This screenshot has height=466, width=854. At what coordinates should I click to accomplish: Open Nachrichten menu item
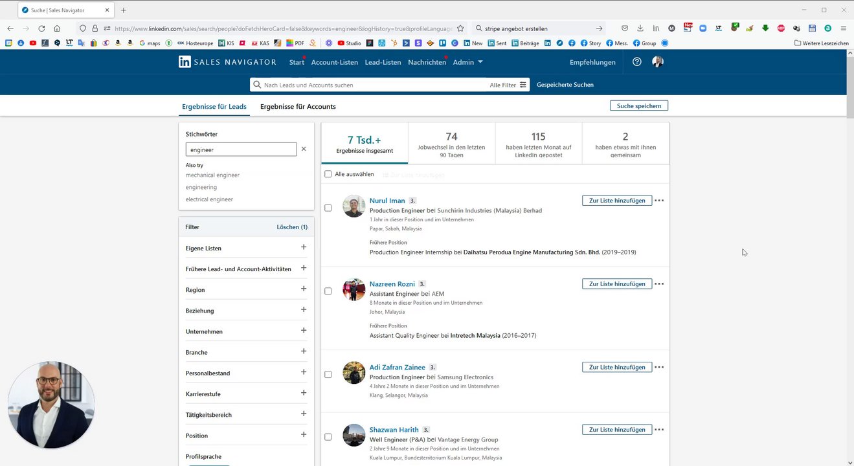427,62
